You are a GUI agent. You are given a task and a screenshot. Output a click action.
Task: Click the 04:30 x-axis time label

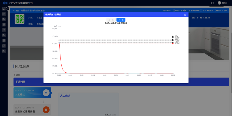point(70,75)
